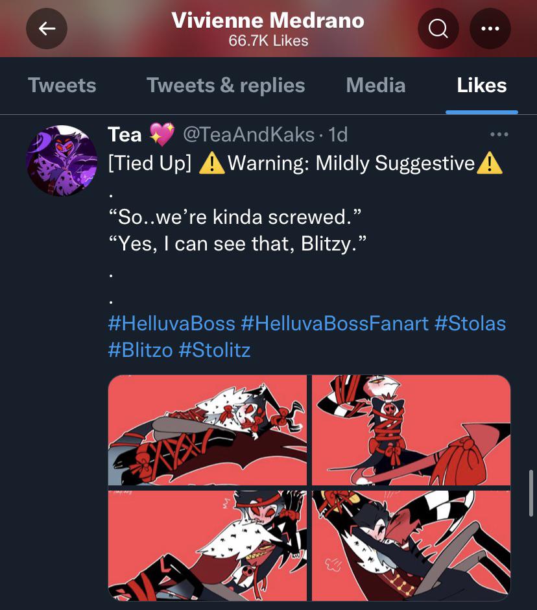The height and width of the screenshot is (610, 537).
Task: View the bottom-right artwork image
Action: click(x=411, y=546)
